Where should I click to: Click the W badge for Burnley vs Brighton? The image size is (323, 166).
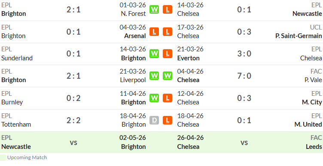(154, 98)
